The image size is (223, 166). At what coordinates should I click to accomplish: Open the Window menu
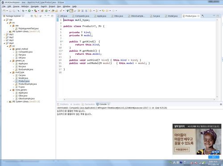66,6
